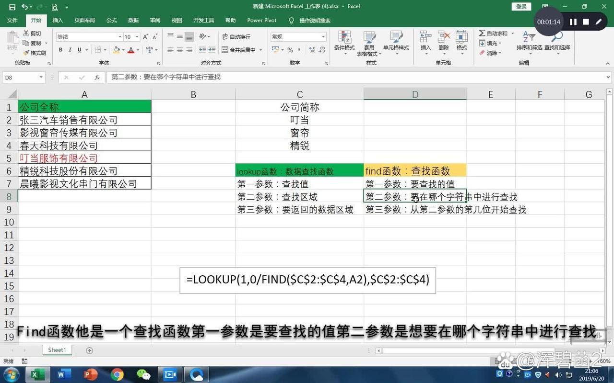Screen dimensions: 614x383
Task: Click the Decrease Font Size icon
Action: (x=156, y=37)
